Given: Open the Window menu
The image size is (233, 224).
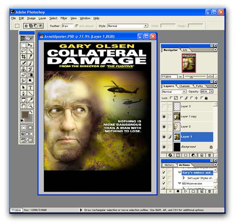Looking at the screenshot, I should [85, 19].
